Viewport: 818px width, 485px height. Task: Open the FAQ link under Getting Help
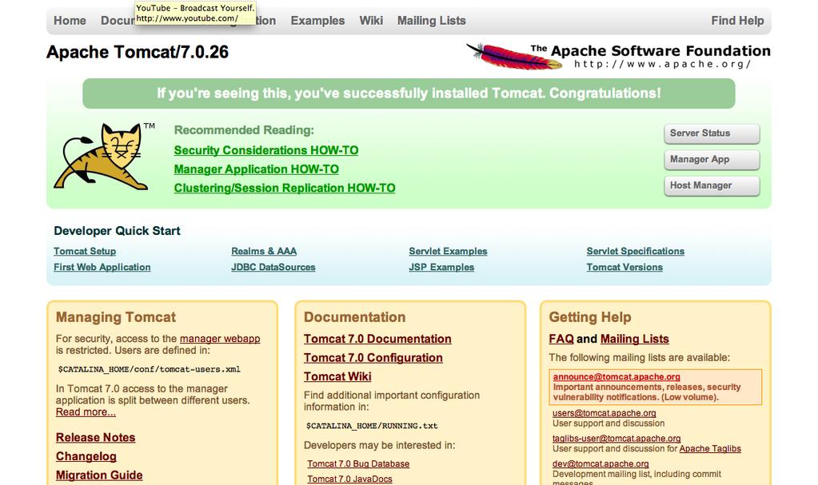tap(561, 339)
